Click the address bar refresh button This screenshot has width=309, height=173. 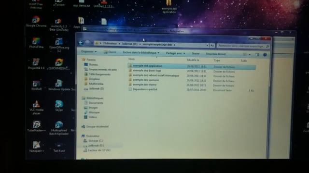click(x=212, y=46)
